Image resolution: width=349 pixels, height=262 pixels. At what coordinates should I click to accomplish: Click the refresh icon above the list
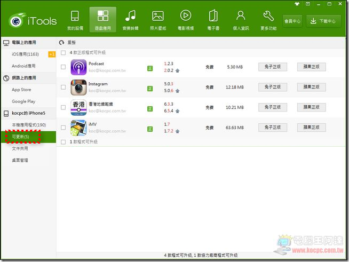point(62,43)
